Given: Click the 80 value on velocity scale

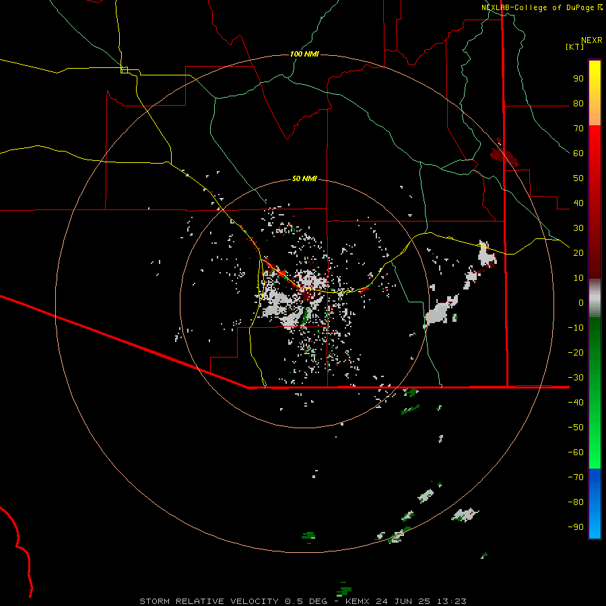Looking at the screenshot, I should point(578,104).
